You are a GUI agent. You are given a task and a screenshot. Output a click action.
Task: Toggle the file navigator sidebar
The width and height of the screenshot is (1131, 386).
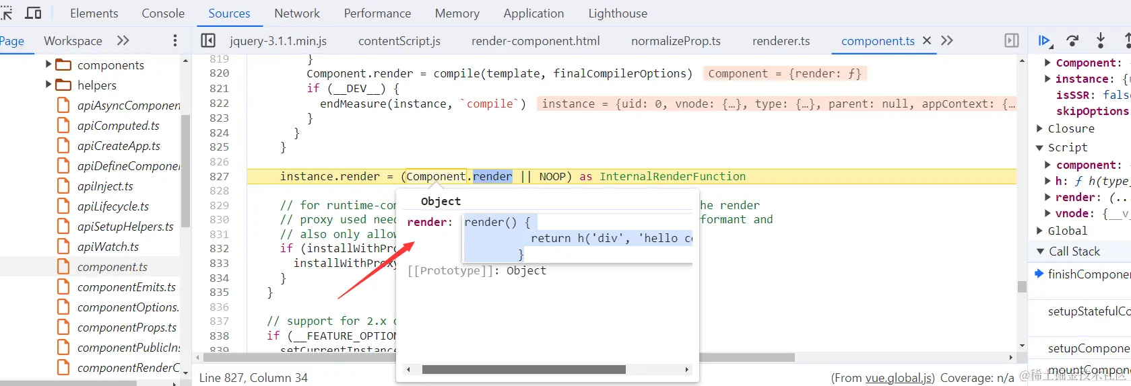click(208, 40)
